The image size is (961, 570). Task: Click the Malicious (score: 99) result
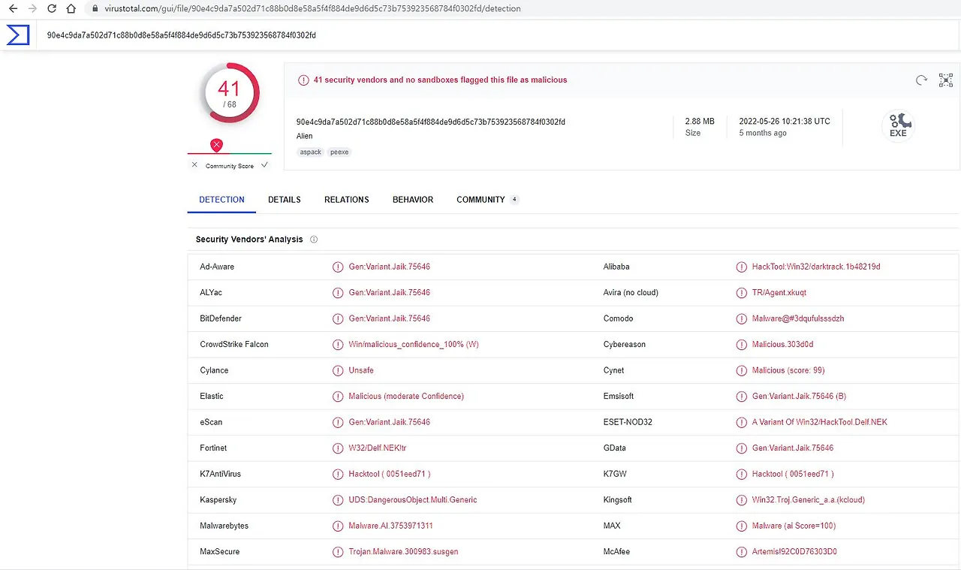click(788, 370)
